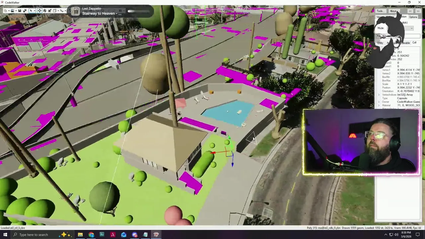Select the pointer selection tool
Viewport: 425px width, 239px height.
[x=31, y=11]
